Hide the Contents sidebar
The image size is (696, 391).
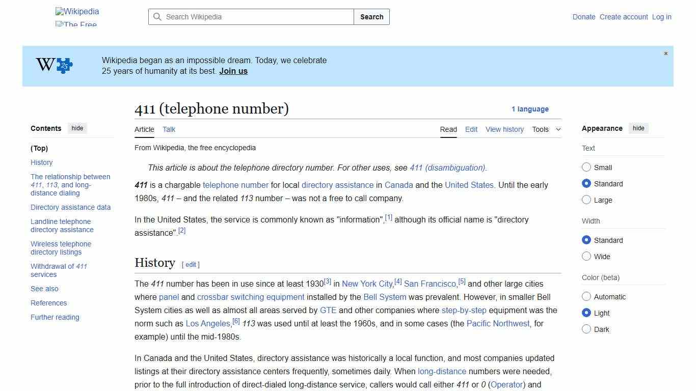coord(77,128)
